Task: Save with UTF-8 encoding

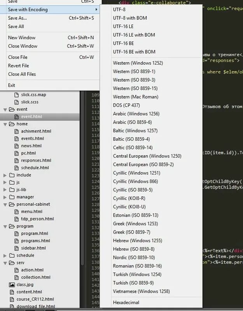Action: click(151, 9)
